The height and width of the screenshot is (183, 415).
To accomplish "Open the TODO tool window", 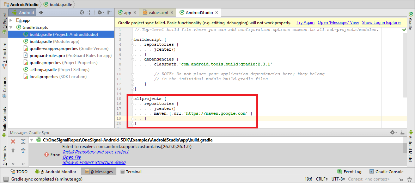I will tap(19, 172).
